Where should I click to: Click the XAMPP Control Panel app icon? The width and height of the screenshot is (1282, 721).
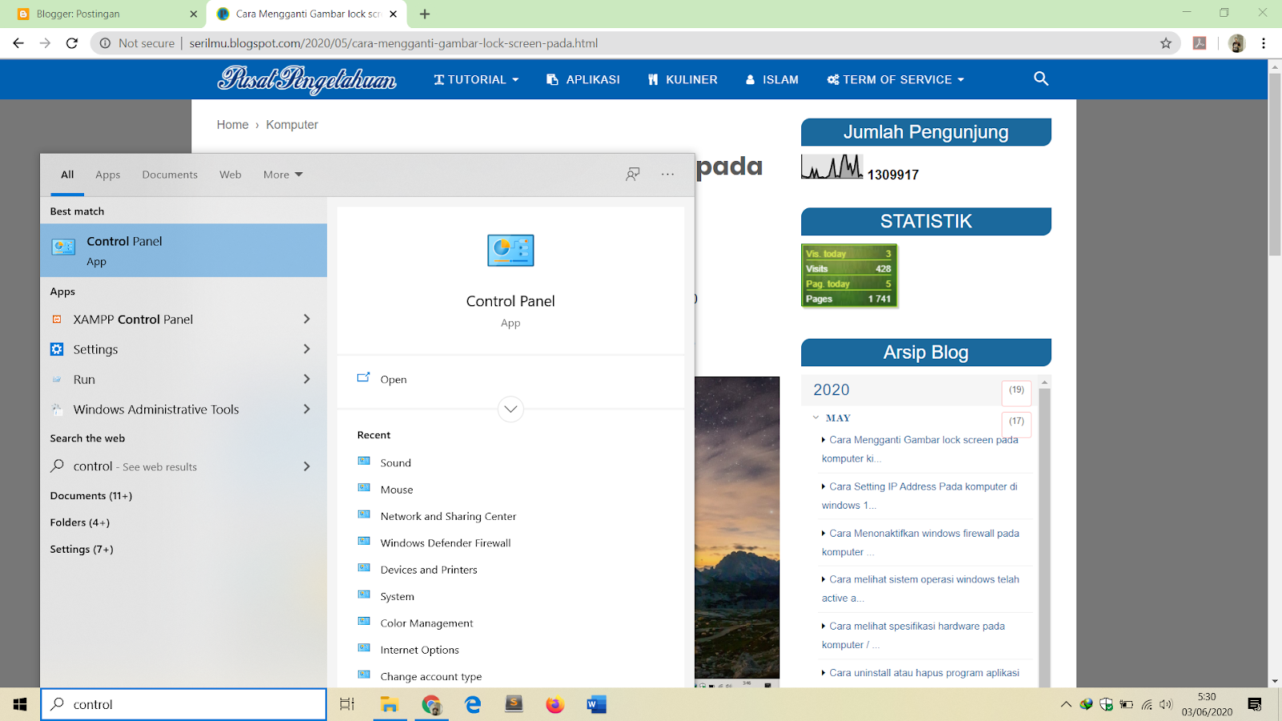57,319
